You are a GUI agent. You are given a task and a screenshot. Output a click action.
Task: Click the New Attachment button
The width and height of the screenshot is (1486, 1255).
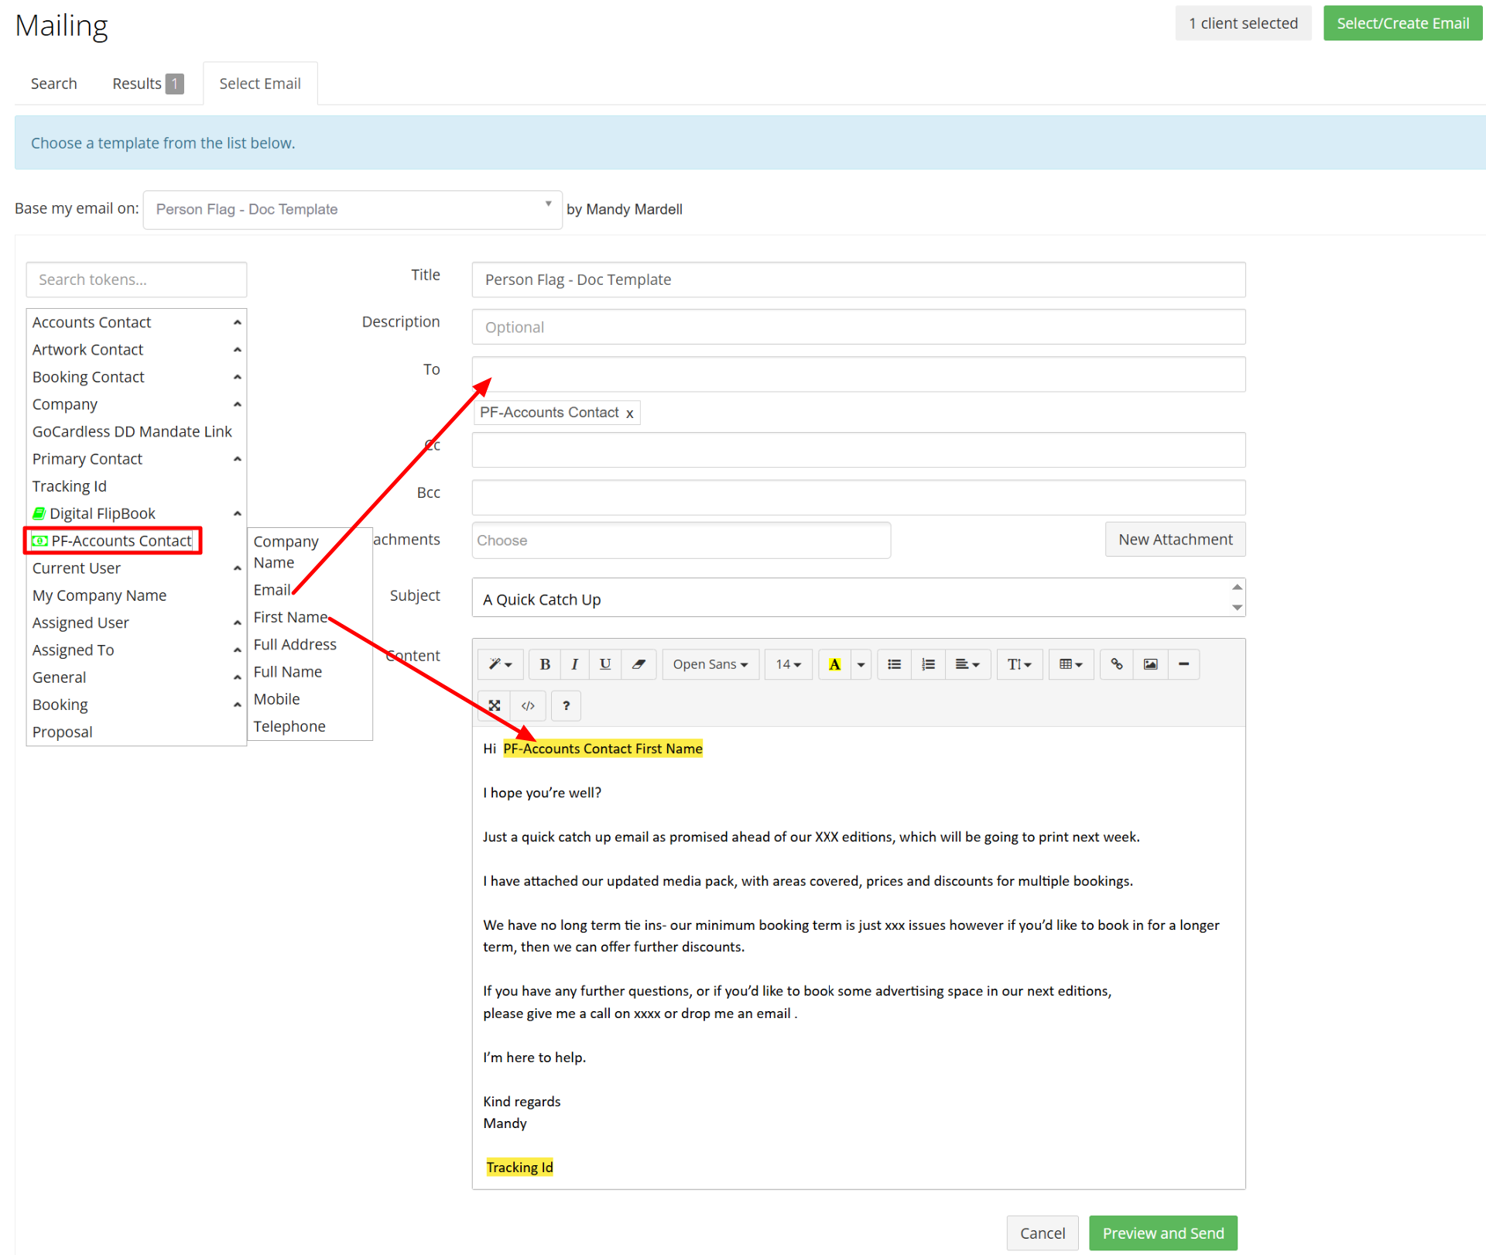coord(1175,539)
